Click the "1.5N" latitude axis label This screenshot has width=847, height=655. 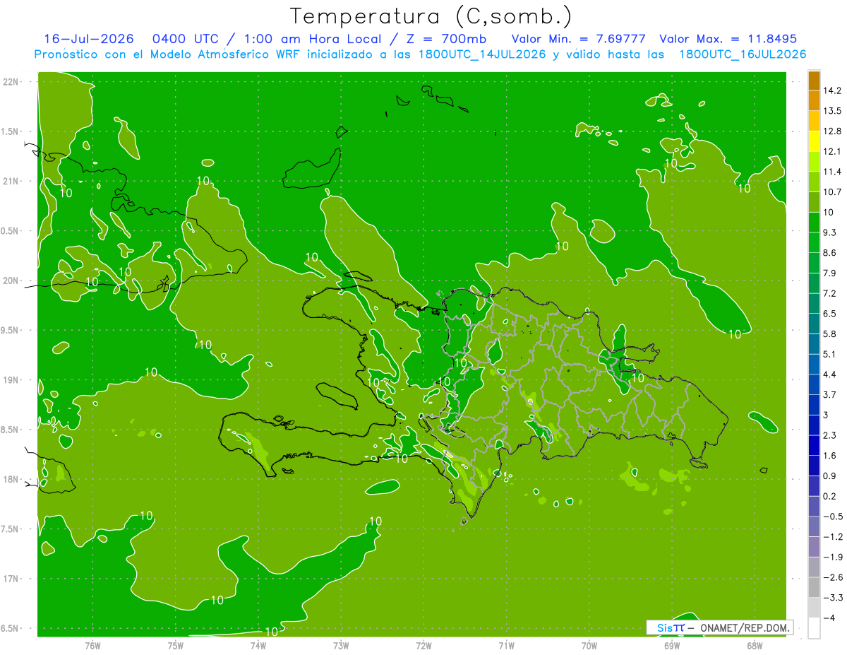pos(10,131)
